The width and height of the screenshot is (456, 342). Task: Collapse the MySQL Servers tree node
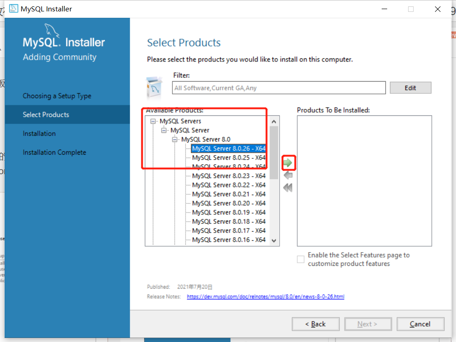[153, 121]
